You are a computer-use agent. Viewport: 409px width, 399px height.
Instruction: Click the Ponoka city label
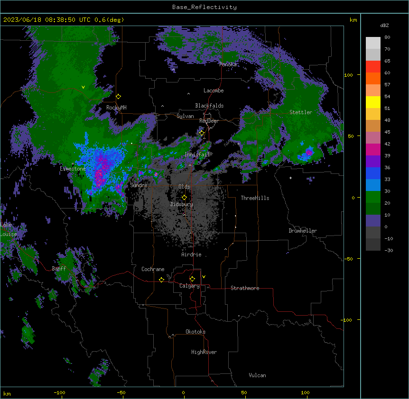(x=228, y=64)
